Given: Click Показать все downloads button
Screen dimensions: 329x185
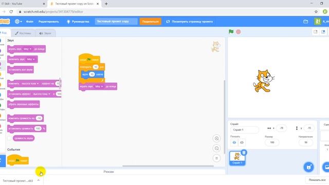Looking at the screenshot, I should 317,180.
